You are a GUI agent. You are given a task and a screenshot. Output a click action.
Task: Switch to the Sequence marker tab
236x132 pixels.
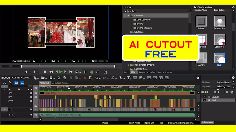point(147,72)
